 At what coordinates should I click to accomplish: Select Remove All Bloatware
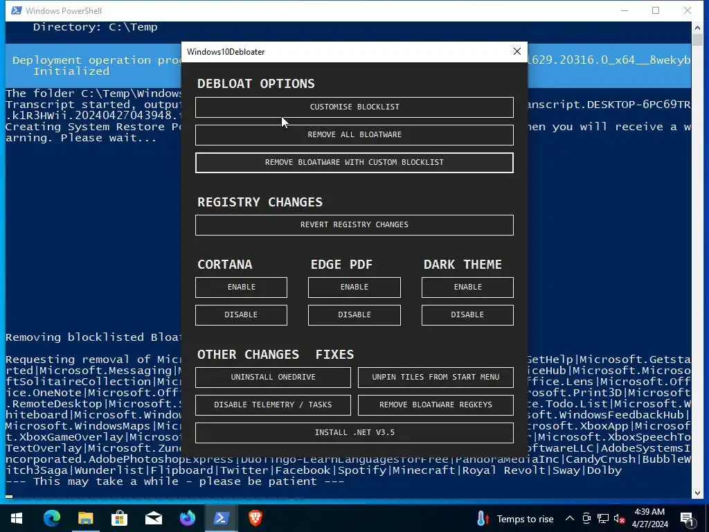click(x=354, y=135)
